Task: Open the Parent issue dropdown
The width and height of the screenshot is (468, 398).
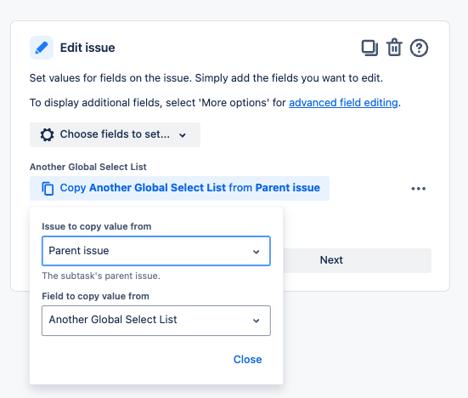Action: (x=156, y=251)
